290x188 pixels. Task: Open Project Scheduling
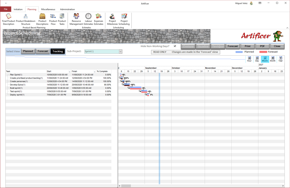tap(124, 19)
